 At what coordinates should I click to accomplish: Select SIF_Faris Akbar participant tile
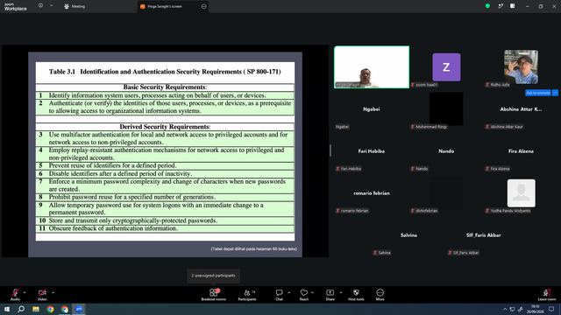(483, 235)
